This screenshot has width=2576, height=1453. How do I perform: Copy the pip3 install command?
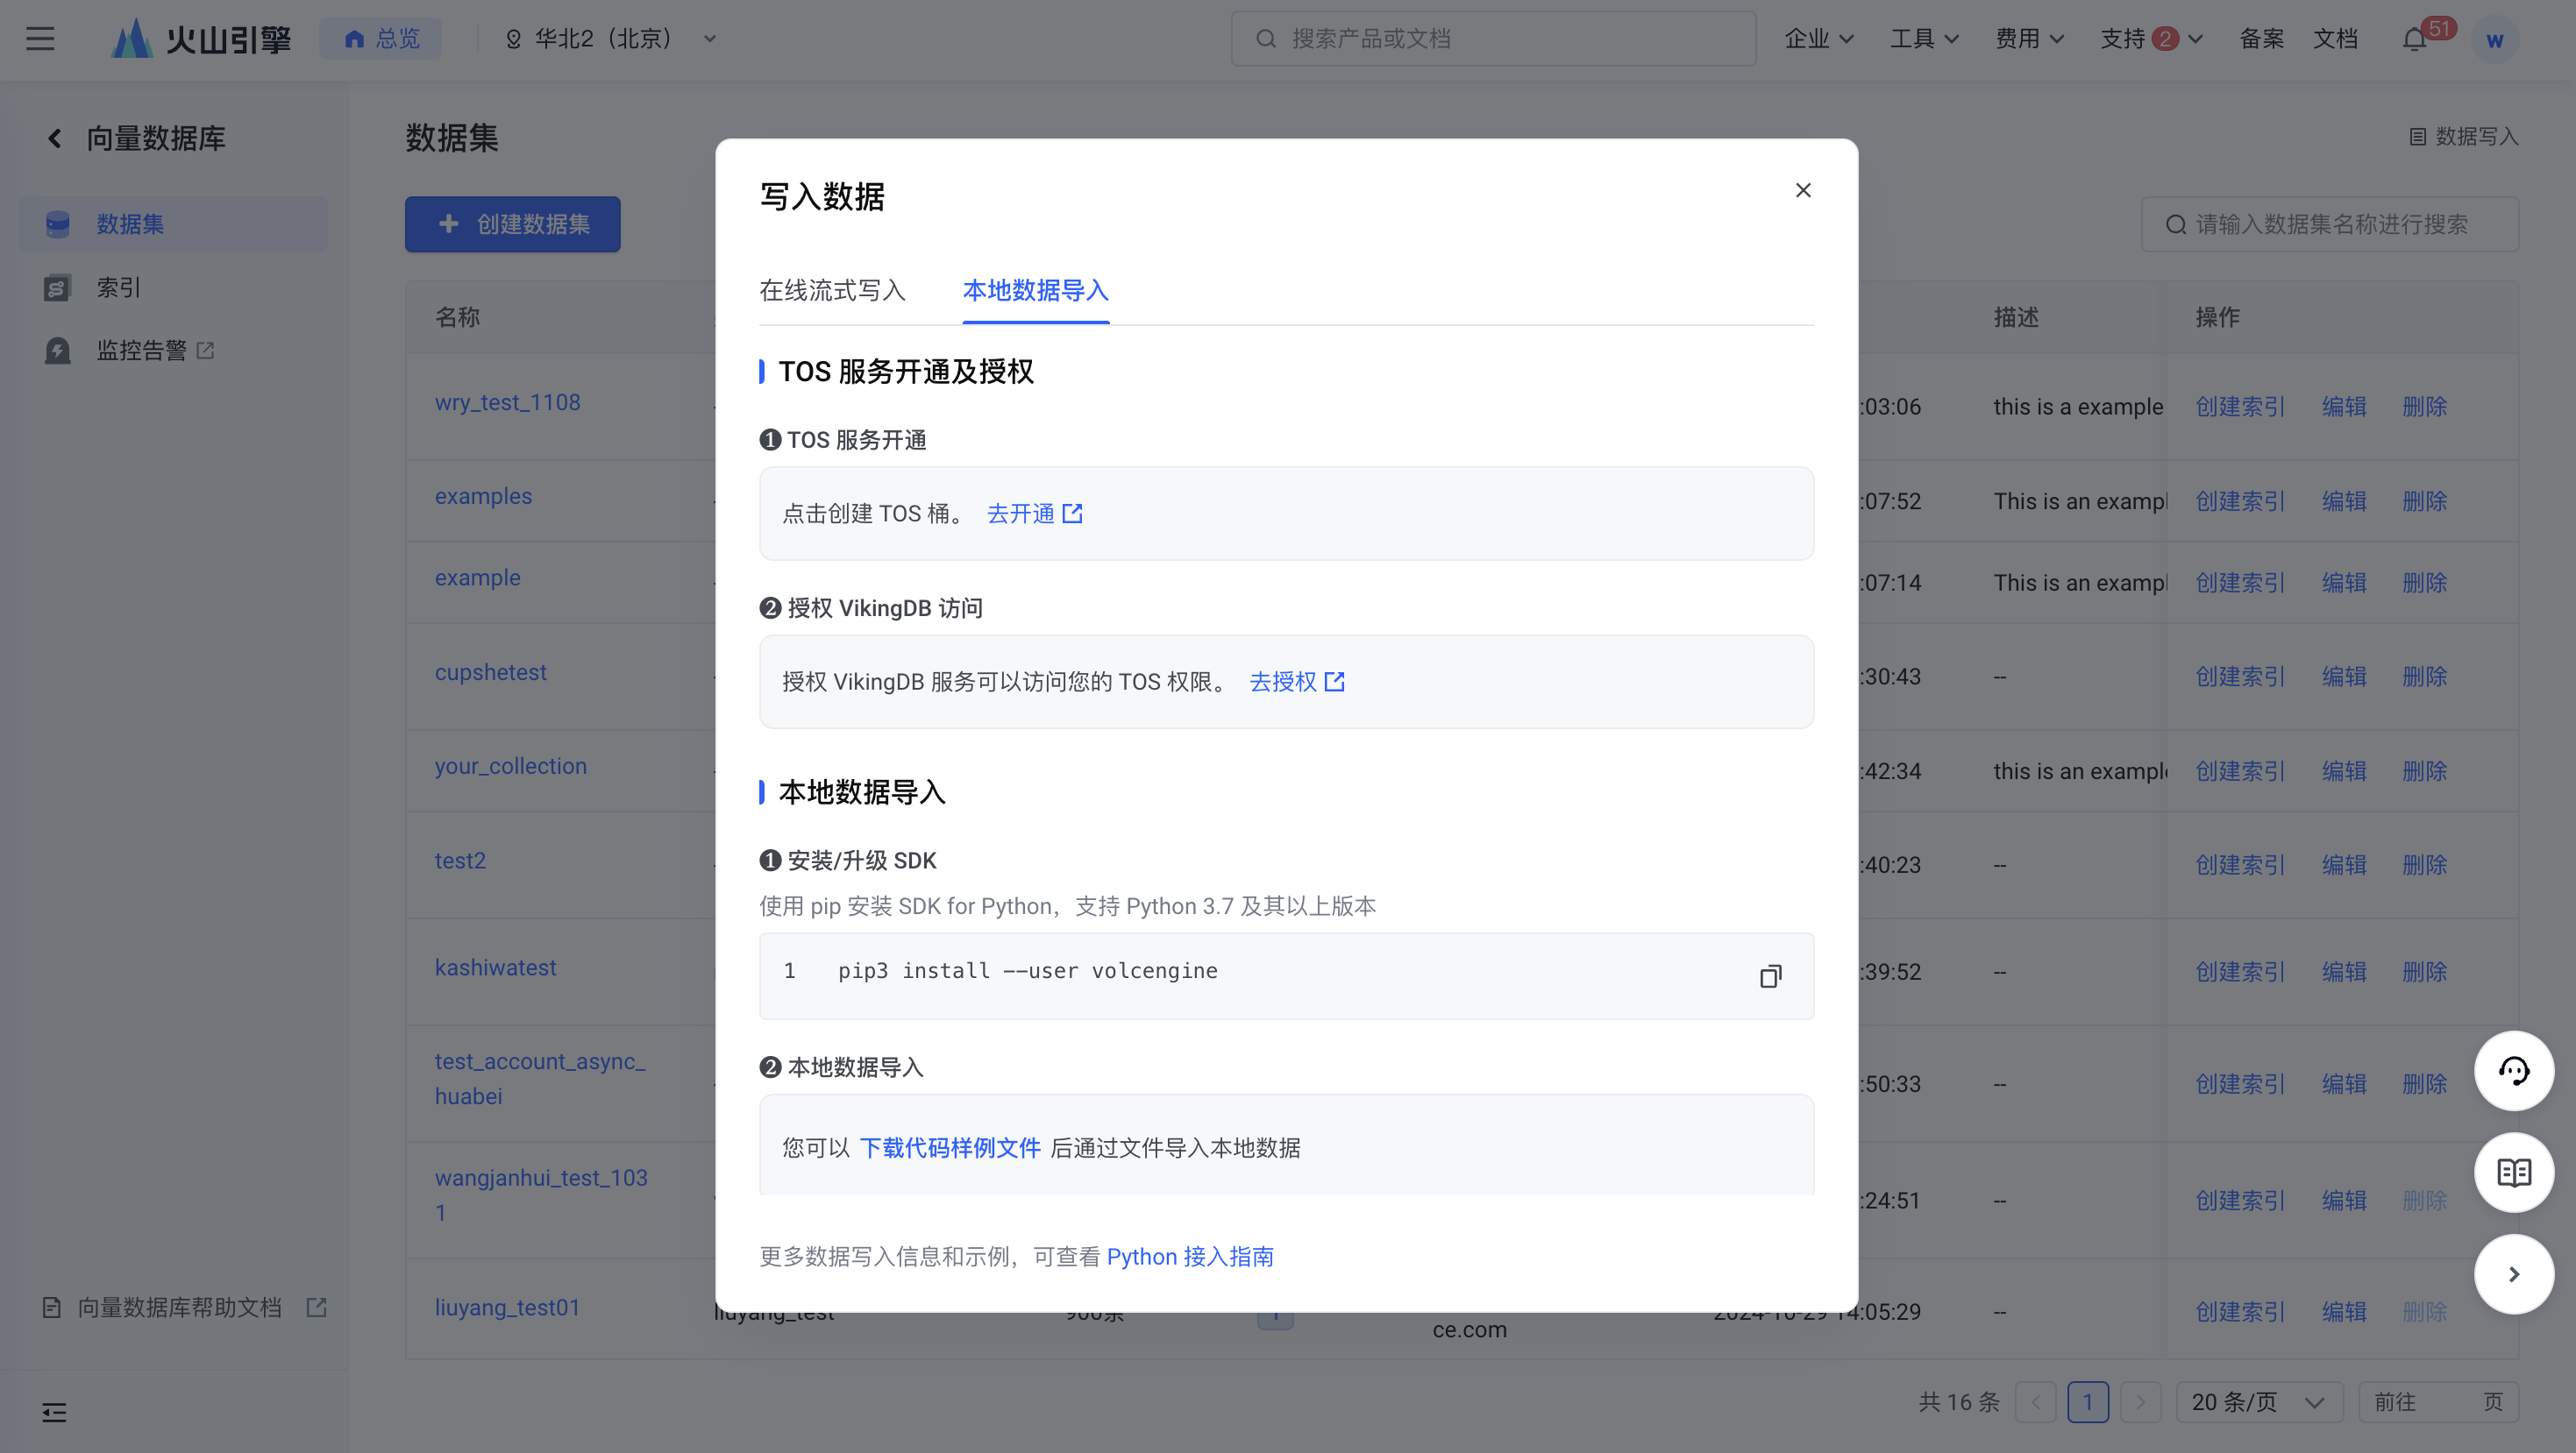[1770, 975]
